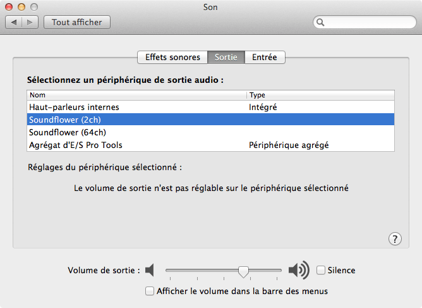This screenshot has width=422, height=308.
Task: Click the search magnifying glass icon
Action: 321,22
